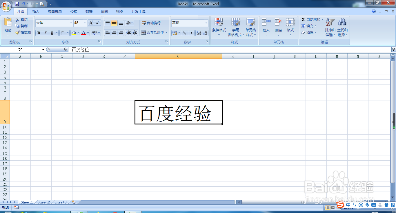The height and width of the screenshot is (213, 396).
Task: Select the column G header
Action: point(179,56)
